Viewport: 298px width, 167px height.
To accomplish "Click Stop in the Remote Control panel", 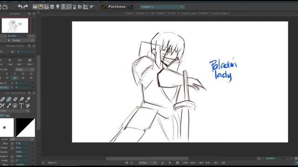I will (30, 60).
